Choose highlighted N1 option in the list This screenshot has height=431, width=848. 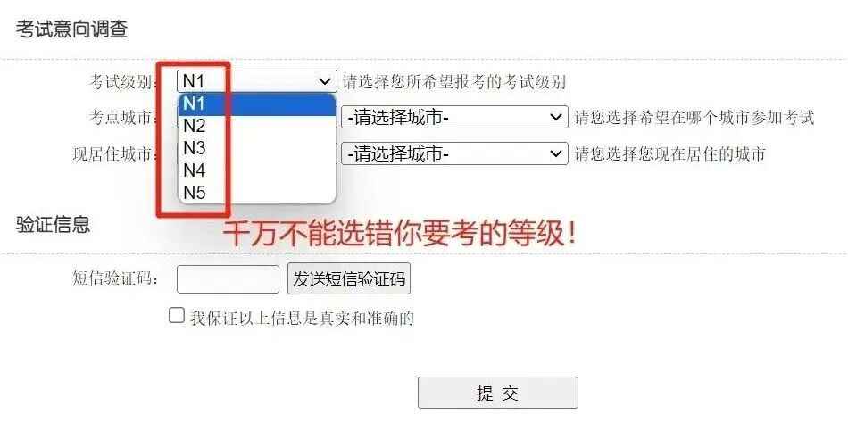tap(257, 104)
